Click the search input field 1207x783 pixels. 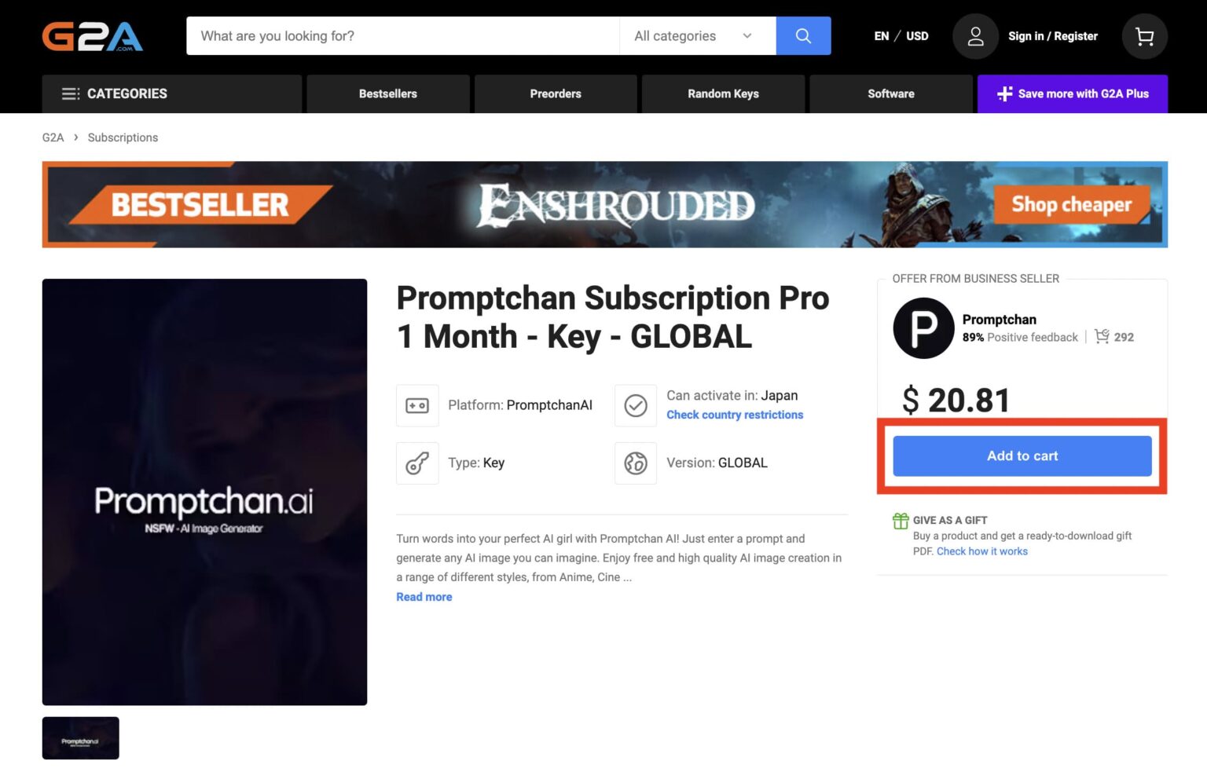pyautogui.click(x=402, y=36)
